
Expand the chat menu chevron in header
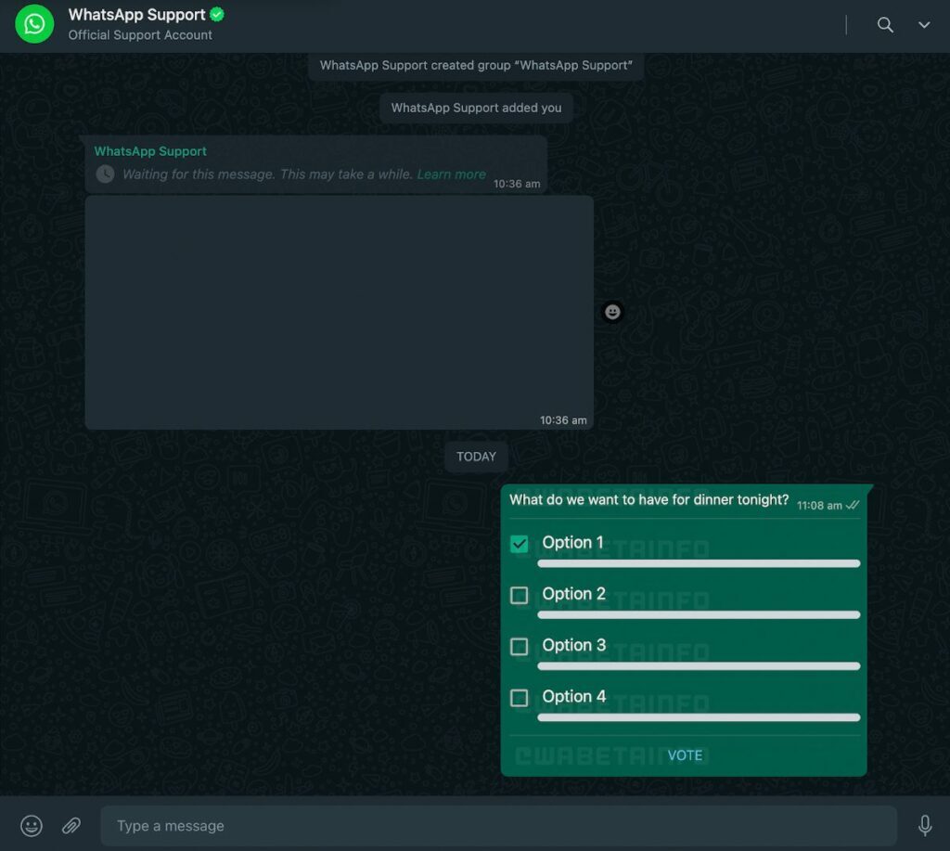pos(924,25)
